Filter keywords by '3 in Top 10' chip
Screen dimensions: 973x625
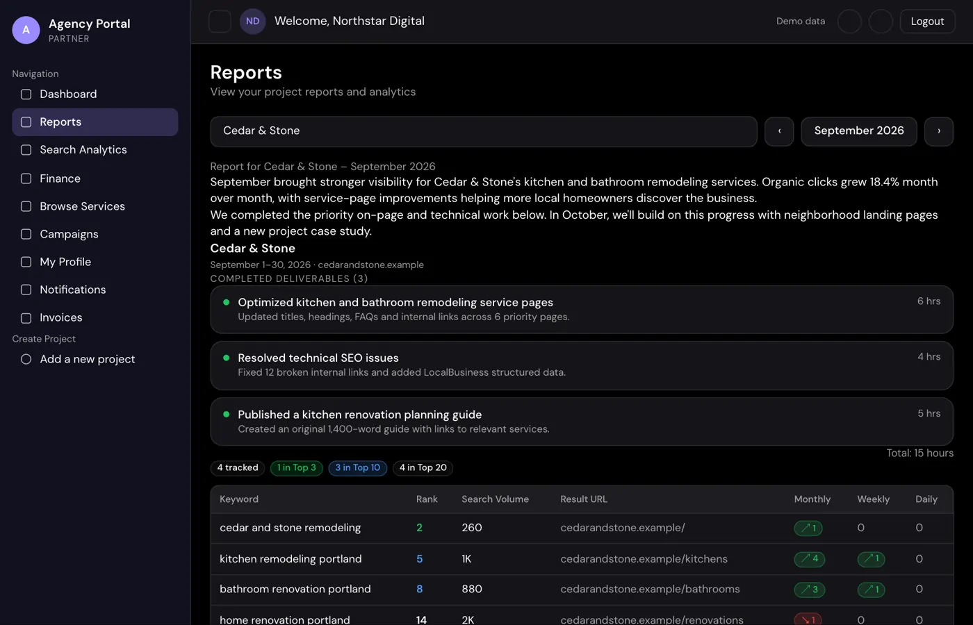coord(358,468)
